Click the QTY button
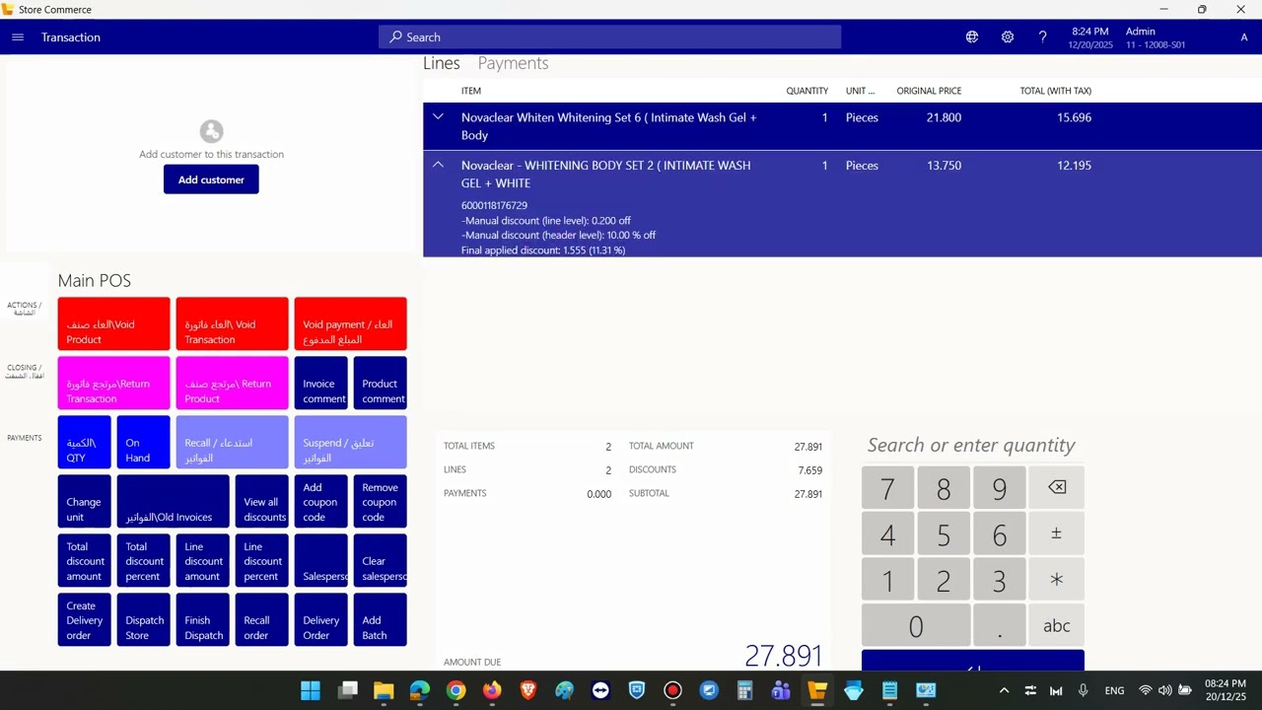 84,443
